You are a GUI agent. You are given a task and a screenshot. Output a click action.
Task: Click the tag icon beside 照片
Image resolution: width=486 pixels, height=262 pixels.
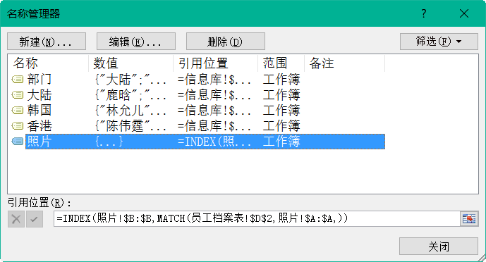click(18, 142)
